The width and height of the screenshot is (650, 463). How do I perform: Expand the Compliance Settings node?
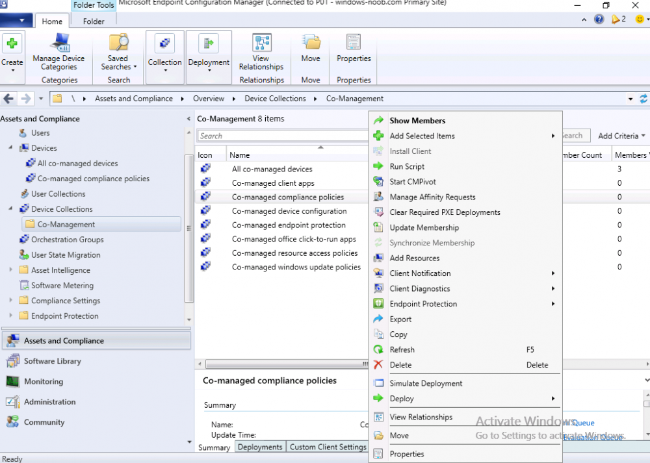pyautogui.click(x=10, y=300)
